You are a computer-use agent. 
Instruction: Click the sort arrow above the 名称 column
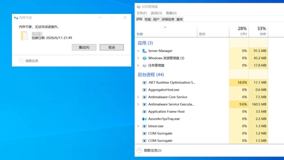(x=165, y=28)
